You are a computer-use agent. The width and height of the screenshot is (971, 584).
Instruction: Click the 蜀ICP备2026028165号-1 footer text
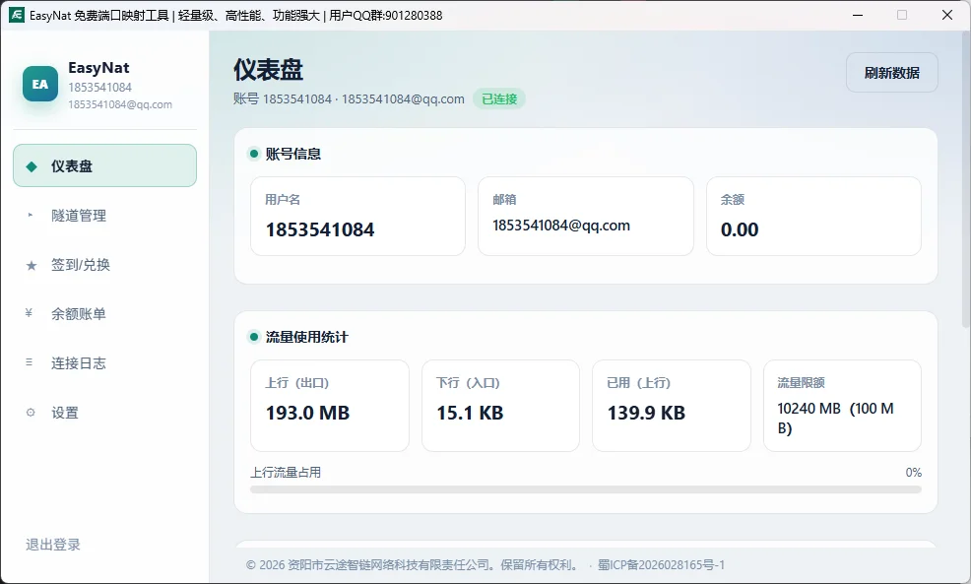coord(661,565)
